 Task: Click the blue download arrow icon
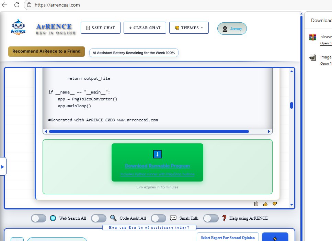click(157, 154)
